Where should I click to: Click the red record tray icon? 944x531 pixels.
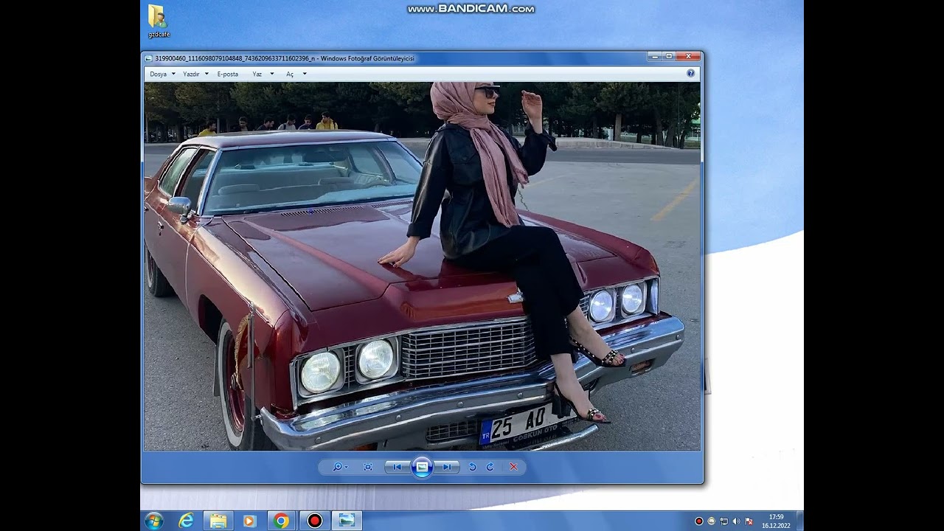tap(699, 521)
